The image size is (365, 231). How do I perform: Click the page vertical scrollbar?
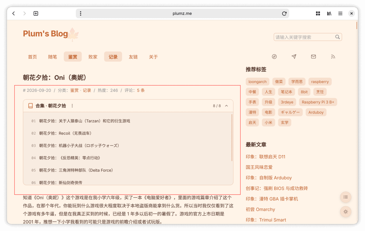(357, 26)
